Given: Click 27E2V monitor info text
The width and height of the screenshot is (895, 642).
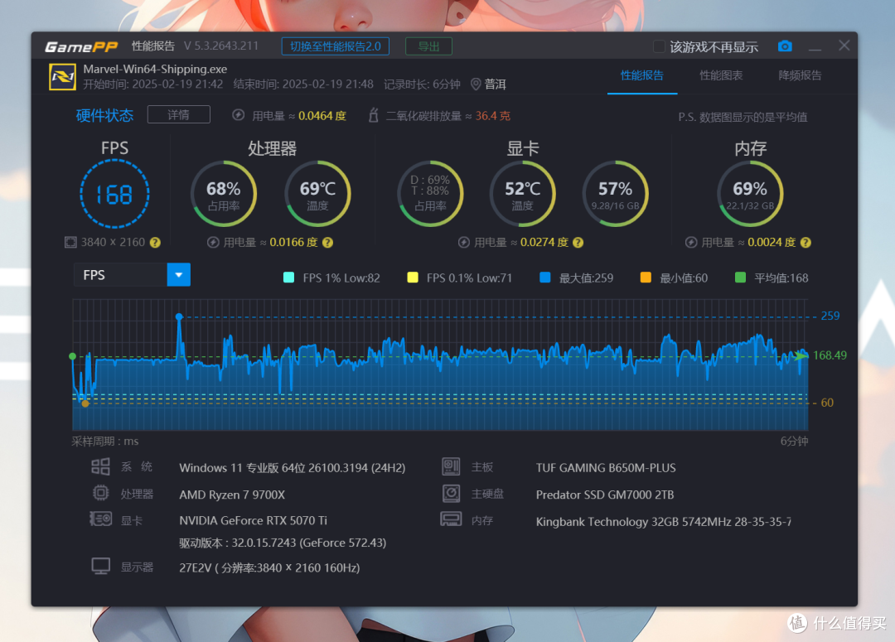Looking at the screenshot, I should click(x=269, y=567).
